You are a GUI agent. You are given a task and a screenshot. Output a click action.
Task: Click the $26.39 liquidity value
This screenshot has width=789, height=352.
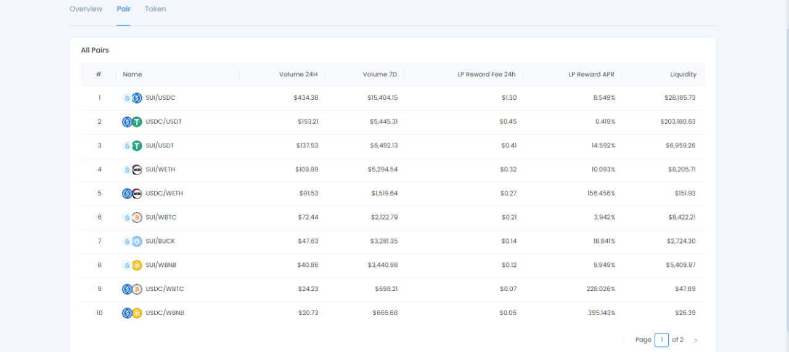pyautogui.click(x=685, y=313)
